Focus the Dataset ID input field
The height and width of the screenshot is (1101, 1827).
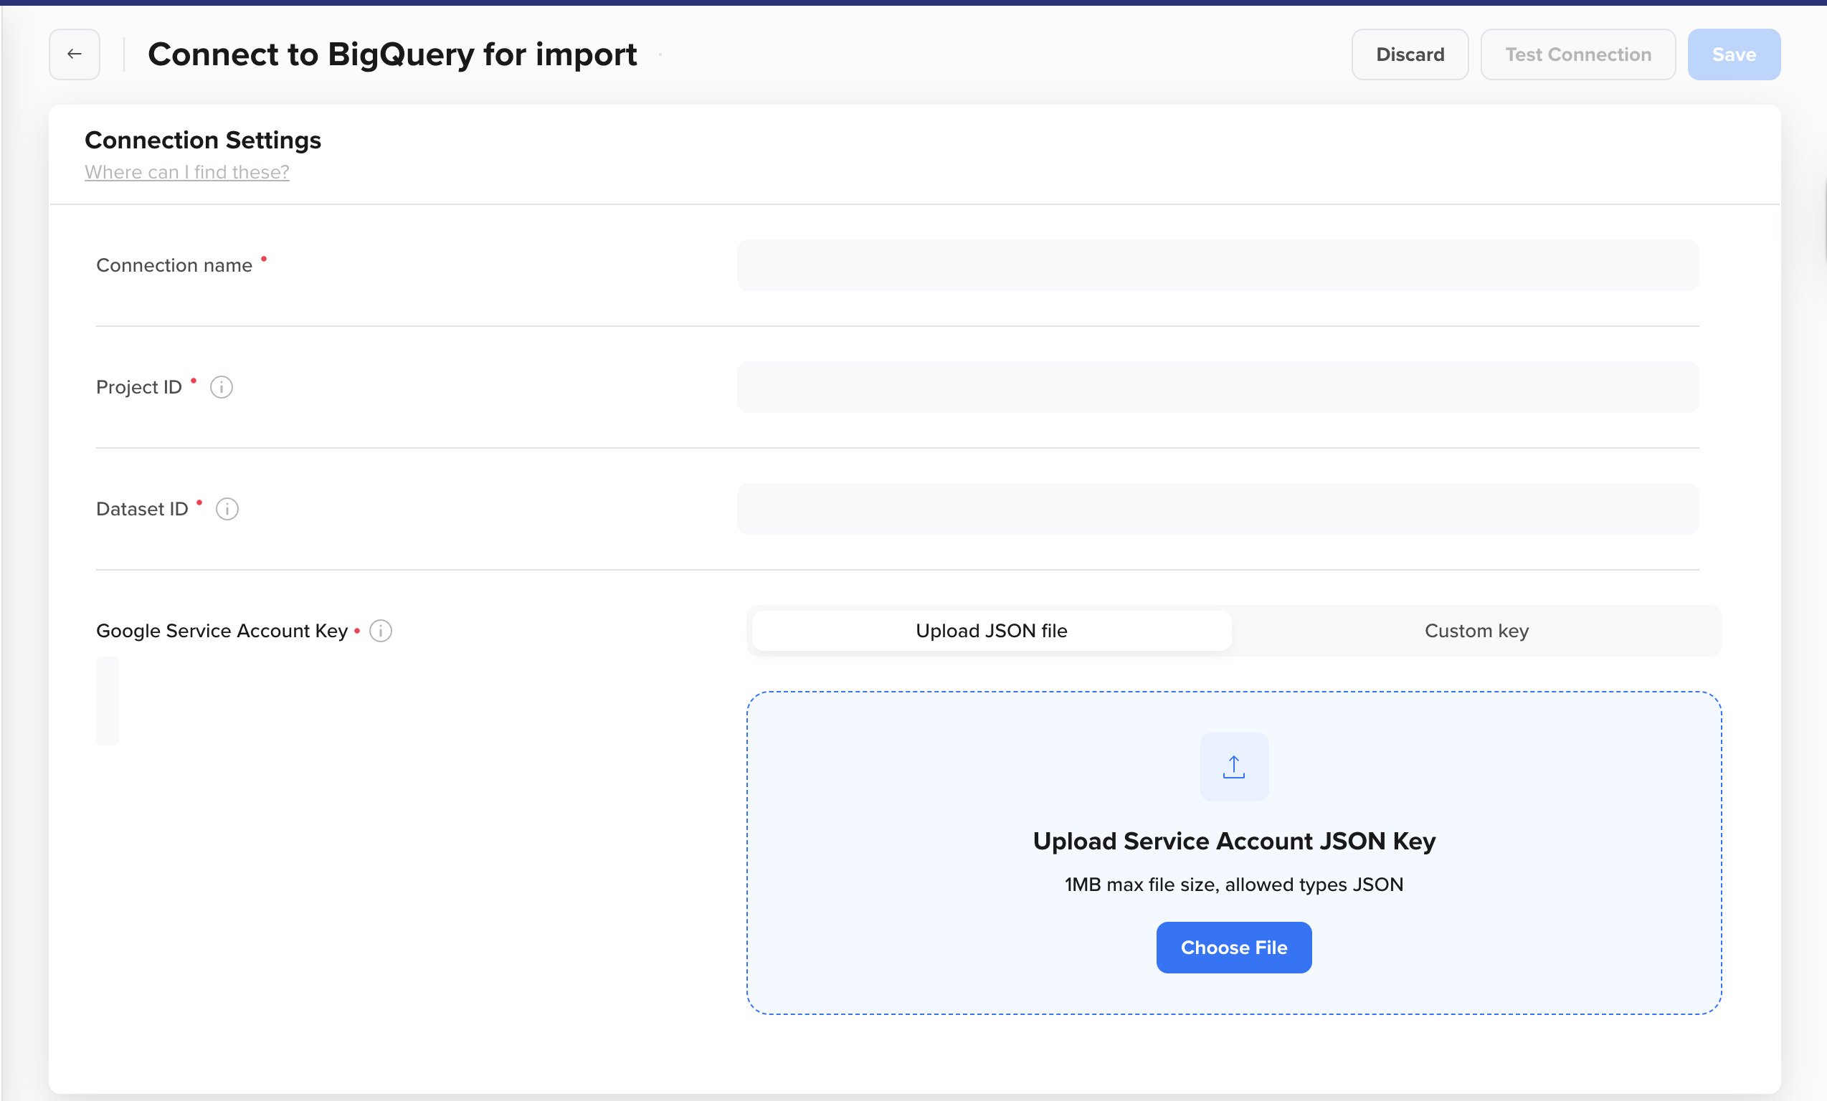tap(1218, 510)
